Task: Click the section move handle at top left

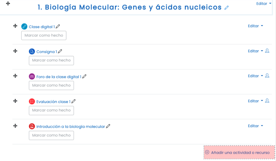Action: (x=8, y=3)
